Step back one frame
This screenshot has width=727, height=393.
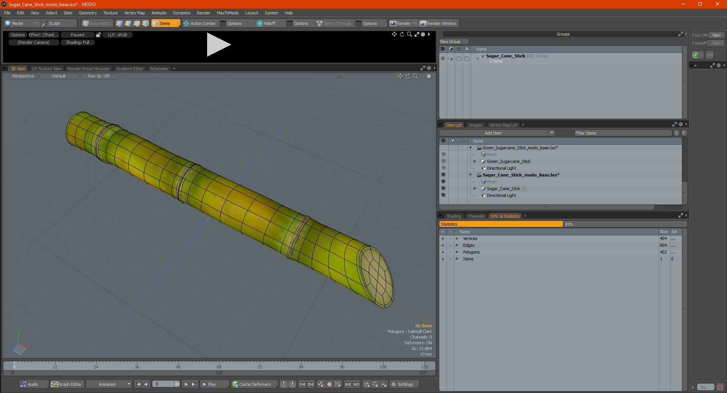[147, 384]
